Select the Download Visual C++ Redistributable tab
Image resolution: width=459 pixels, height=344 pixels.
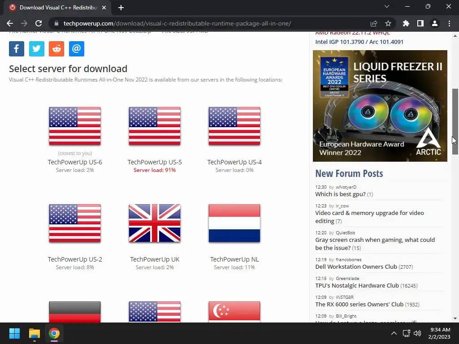(x=57, y=8)
